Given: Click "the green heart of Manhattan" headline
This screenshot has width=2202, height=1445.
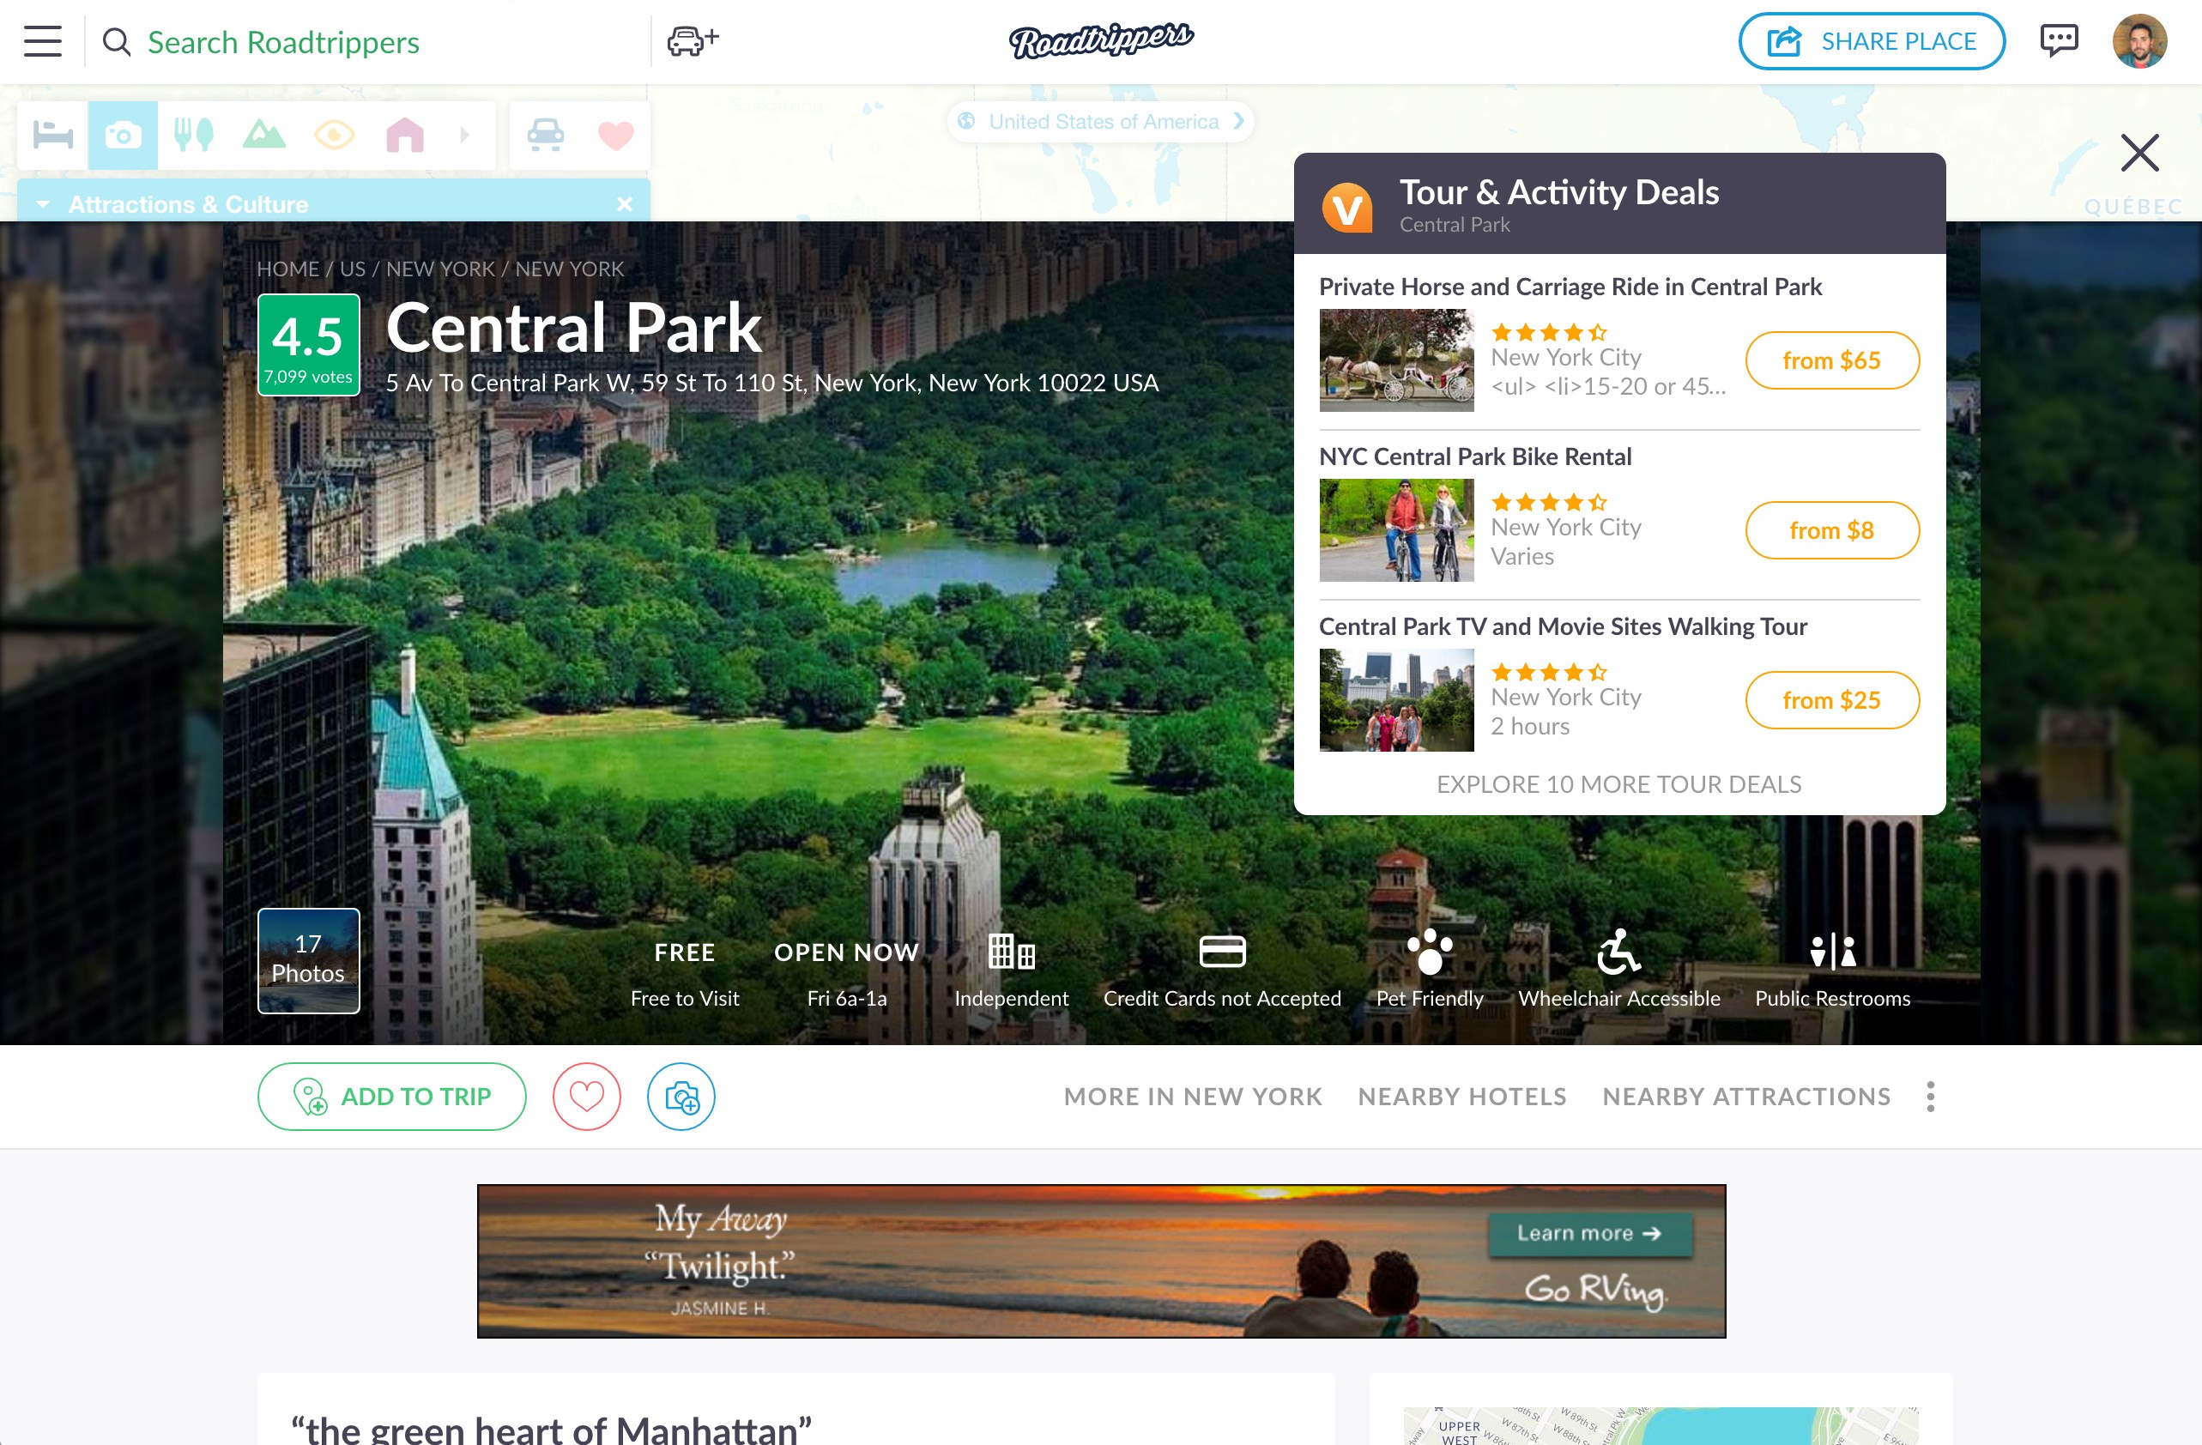Looking at the screenshot, I should 552,1430.
